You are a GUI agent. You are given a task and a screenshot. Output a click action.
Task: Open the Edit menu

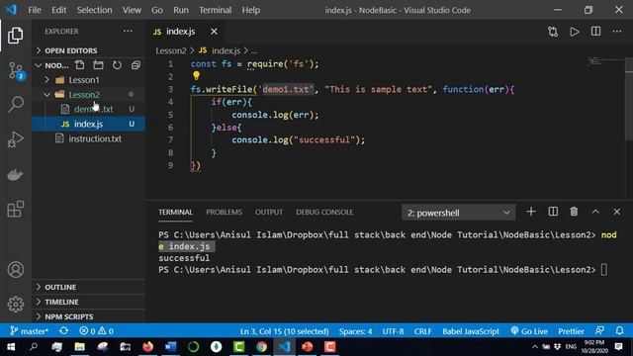point(59,10)
